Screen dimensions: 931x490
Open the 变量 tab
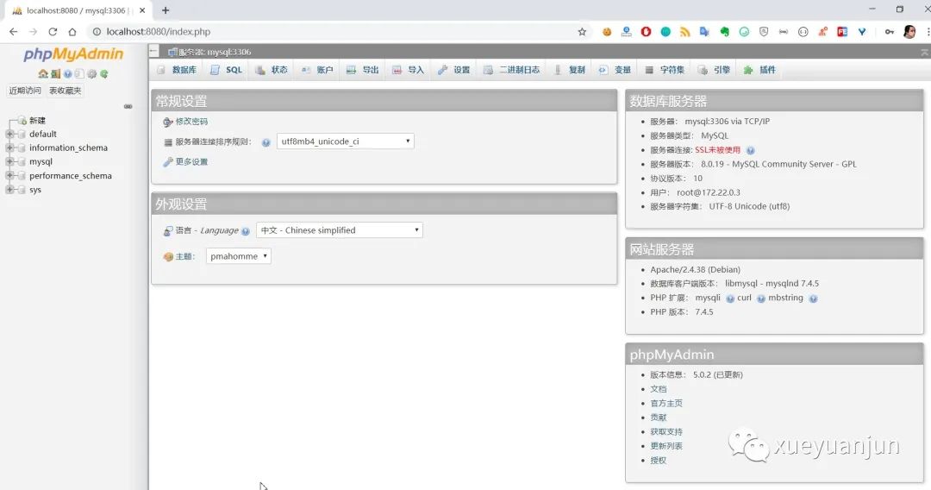click(x=615, y=70)
